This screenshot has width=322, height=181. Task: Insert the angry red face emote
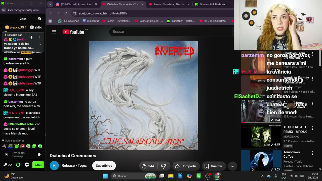(22, 146)
